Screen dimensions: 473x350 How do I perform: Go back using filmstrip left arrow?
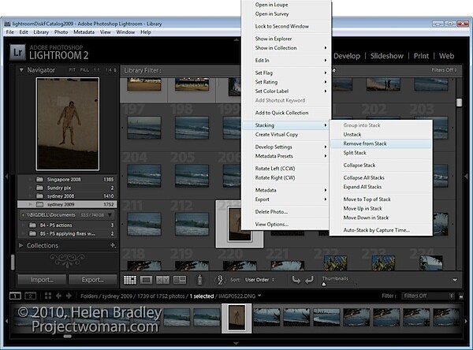(58, 296)
